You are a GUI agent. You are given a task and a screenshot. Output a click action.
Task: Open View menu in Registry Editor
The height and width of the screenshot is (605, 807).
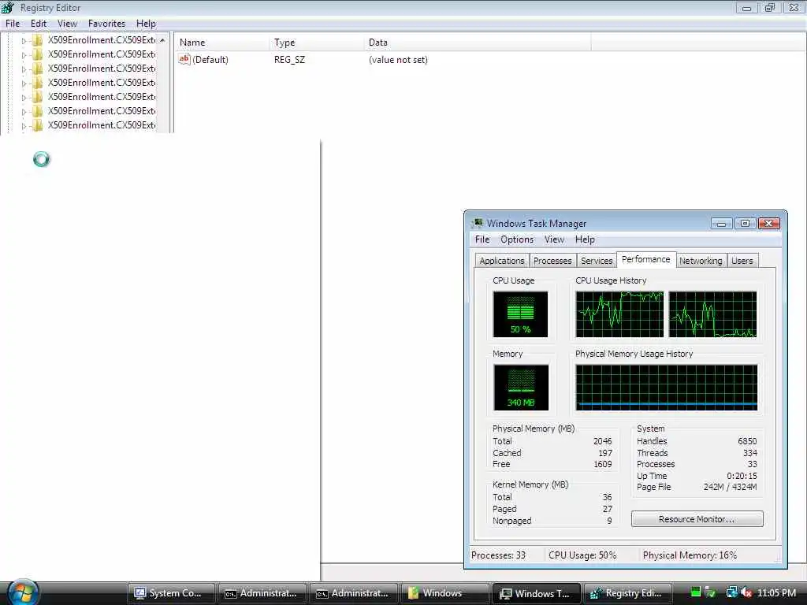point(68,24)
